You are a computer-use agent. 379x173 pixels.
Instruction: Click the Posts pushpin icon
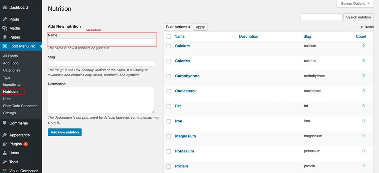click(5, 19)
